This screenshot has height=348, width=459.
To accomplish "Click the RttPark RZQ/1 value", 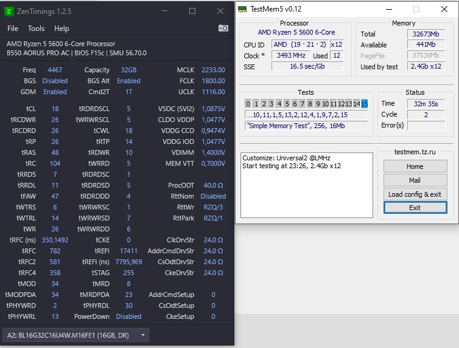I will [x=213, y=218].
